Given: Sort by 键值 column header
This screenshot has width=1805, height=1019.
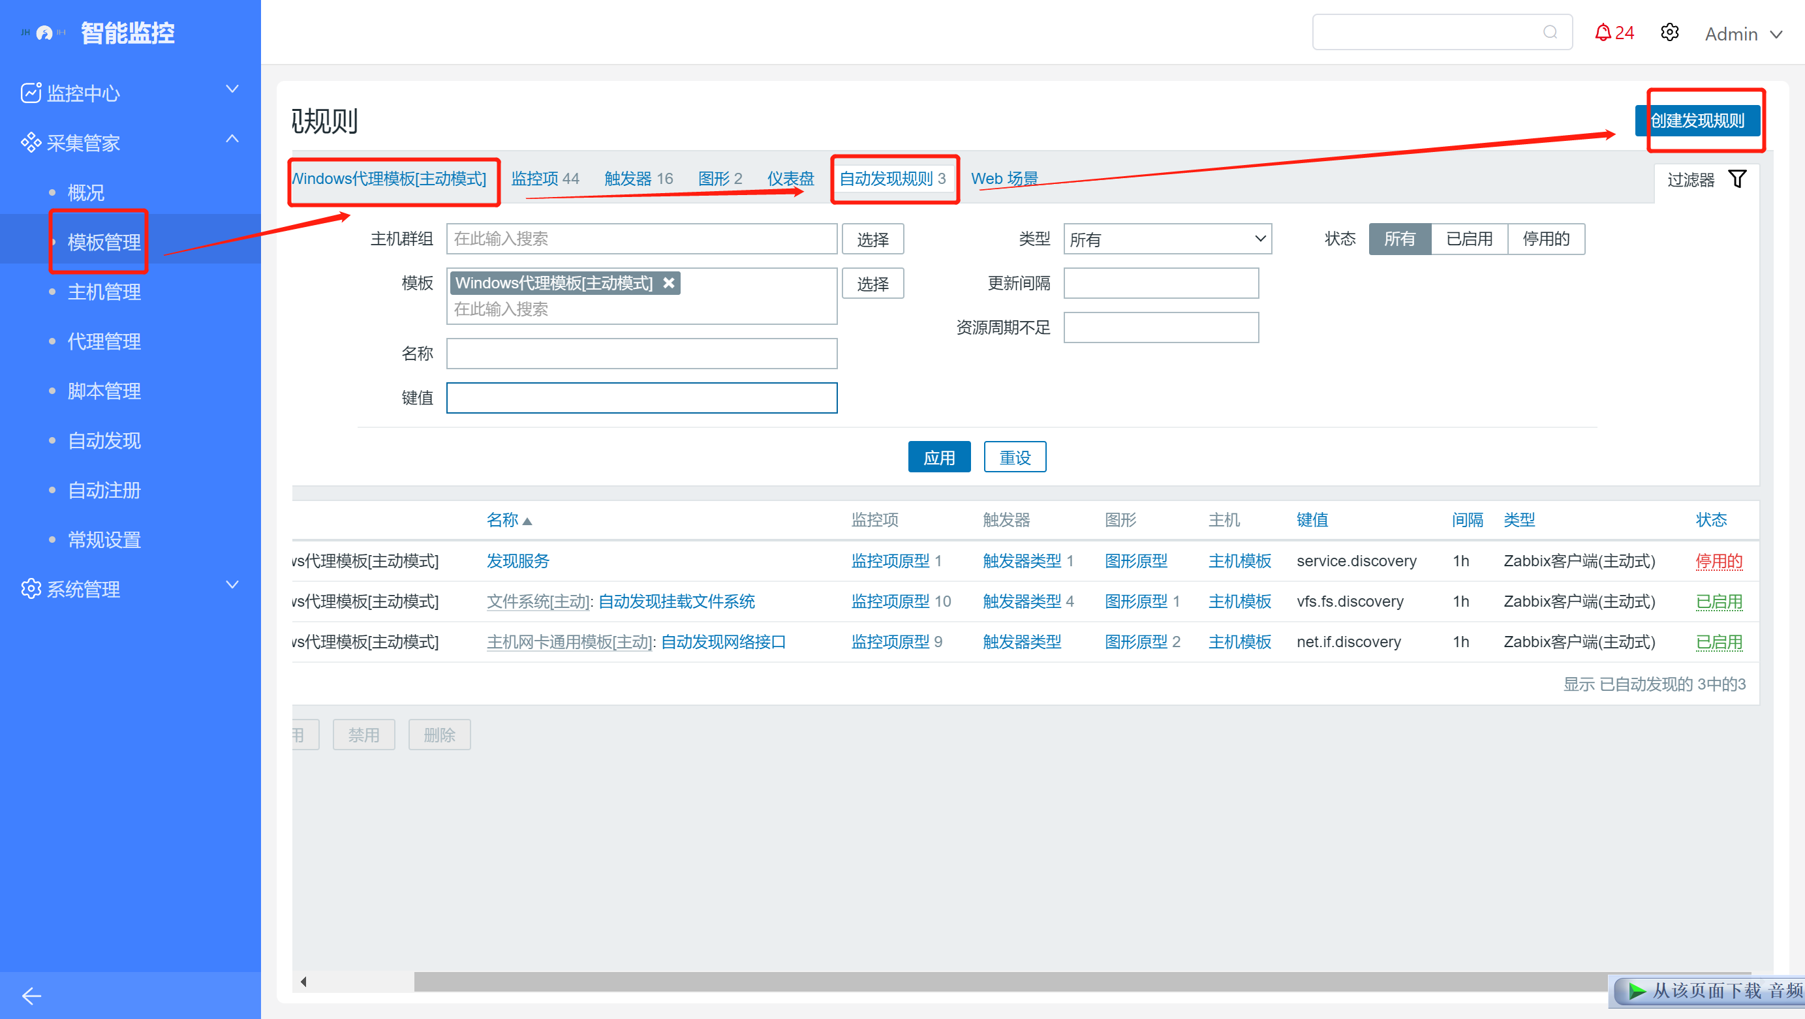Looking at the screenshot, I should pos(1312,520).
